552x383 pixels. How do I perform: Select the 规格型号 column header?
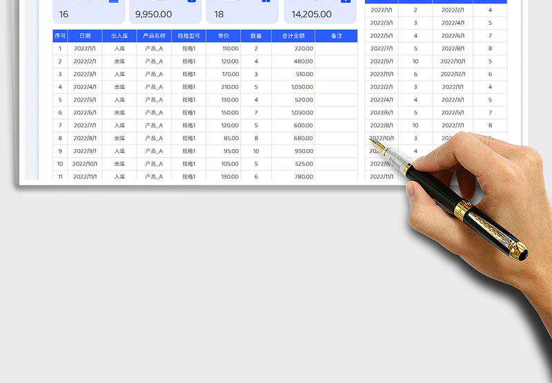(188, 36)
